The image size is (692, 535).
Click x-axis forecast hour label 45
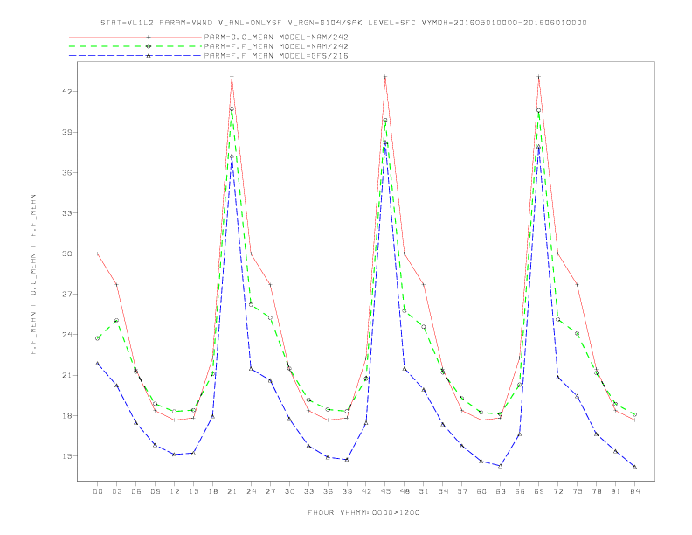click(x=385, y=491)
